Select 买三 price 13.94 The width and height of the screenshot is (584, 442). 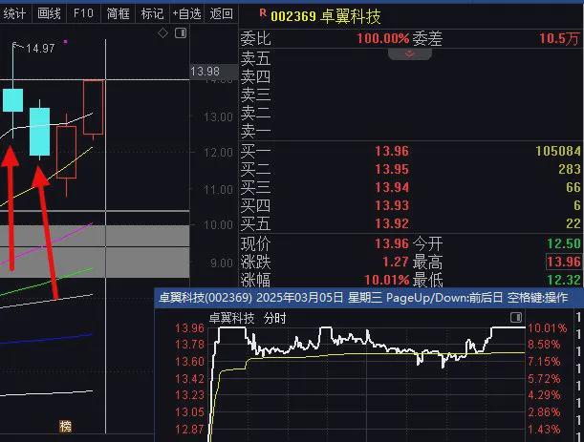(x=392, y=187)
